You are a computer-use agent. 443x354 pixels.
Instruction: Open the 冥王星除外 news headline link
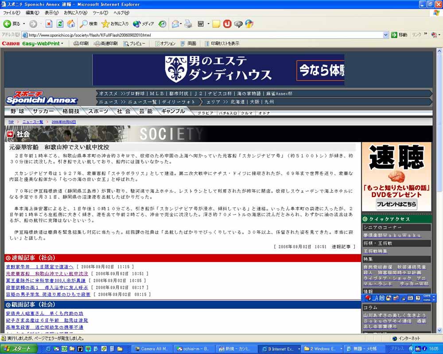tap(46, 281)
